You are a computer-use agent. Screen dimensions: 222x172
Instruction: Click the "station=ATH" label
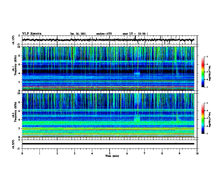104,34
